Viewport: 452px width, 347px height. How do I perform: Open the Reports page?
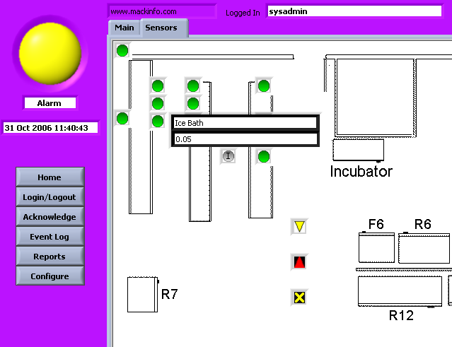click(50, 257)
